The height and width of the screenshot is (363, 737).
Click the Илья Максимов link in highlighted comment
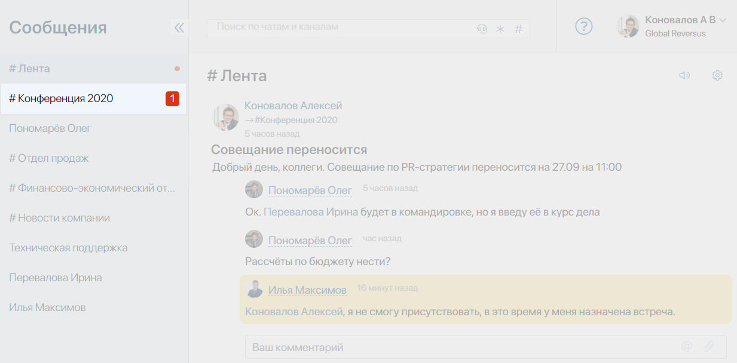[x=307, y=290]
